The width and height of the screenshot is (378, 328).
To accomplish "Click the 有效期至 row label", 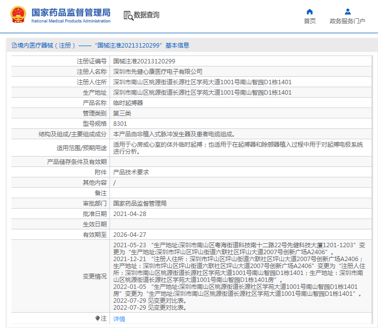I will coord(95,234).
